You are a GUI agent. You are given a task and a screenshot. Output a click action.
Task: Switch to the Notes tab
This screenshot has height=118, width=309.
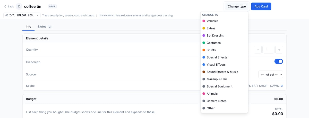(x=45, y=27)
